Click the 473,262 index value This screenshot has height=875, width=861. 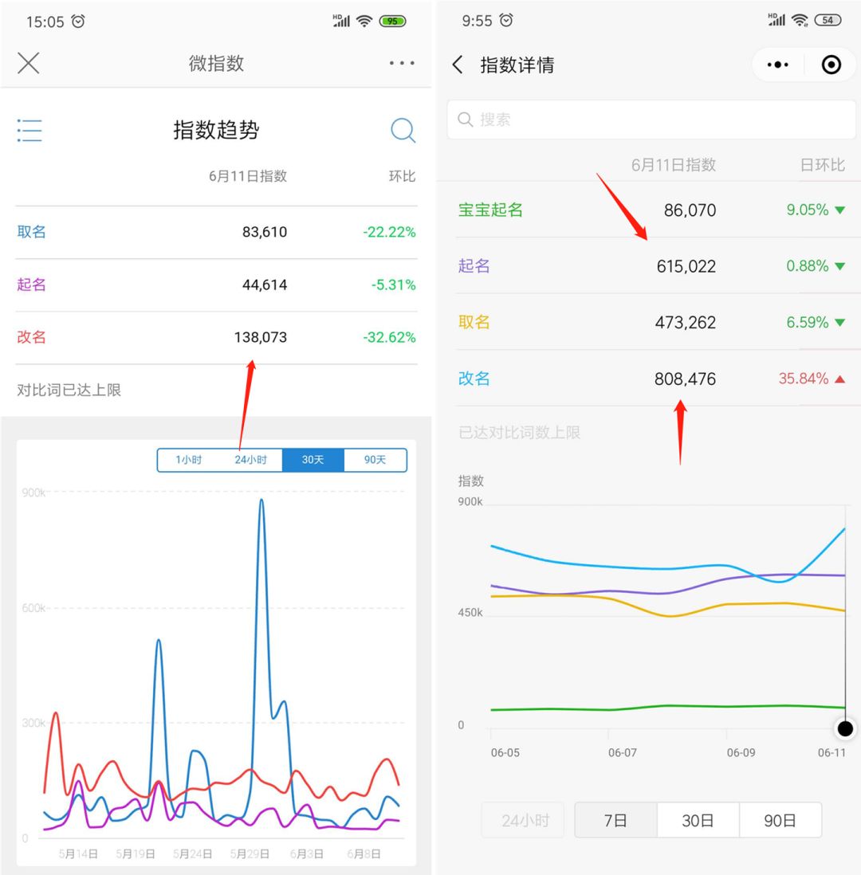[x=685, y=323]
